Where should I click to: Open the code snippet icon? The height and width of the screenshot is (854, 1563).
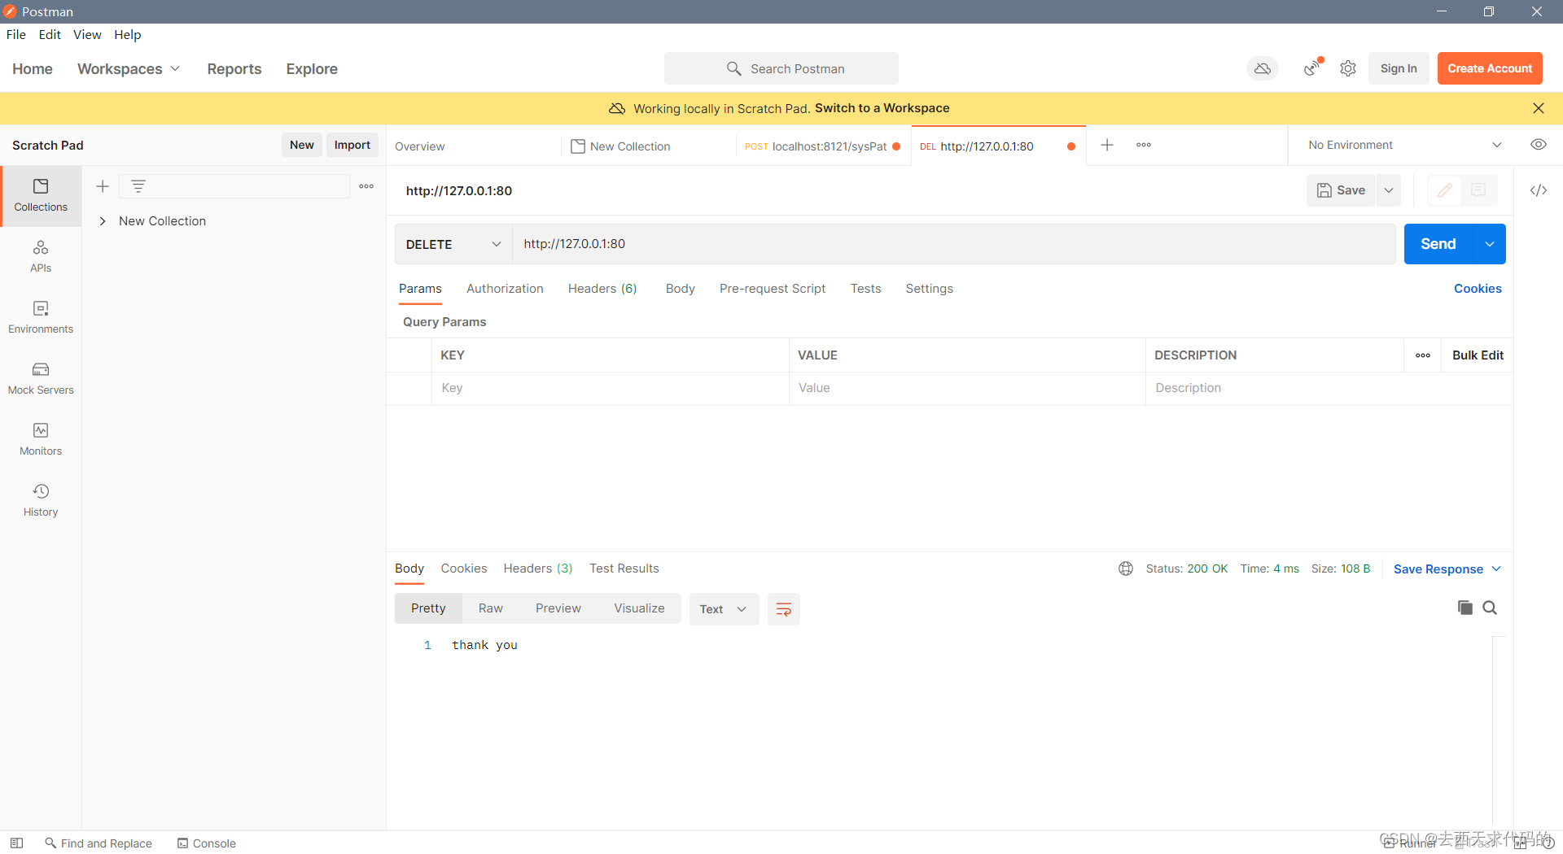click(x=1539, y=190)
